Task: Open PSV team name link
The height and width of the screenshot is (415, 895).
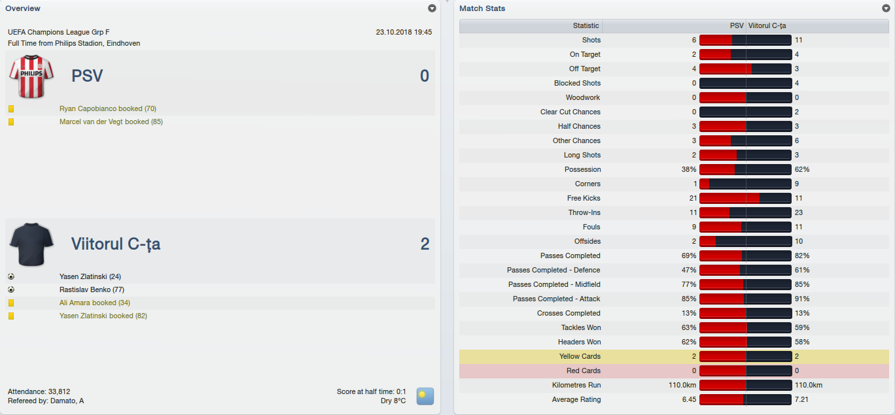Action: [x=87, y=76]
